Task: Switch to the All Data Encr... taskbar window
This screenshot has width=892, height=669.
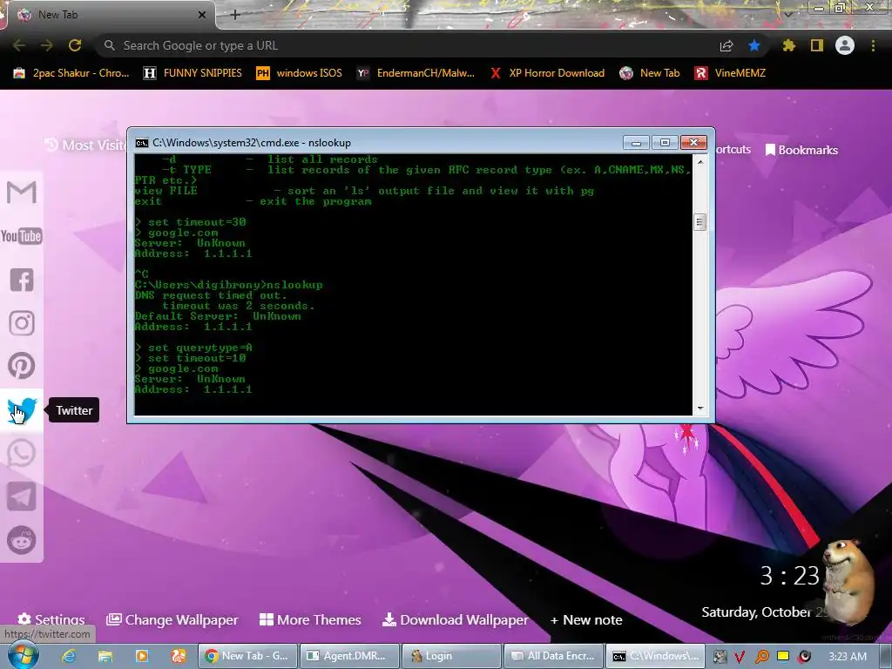Action: click(553, 656)
